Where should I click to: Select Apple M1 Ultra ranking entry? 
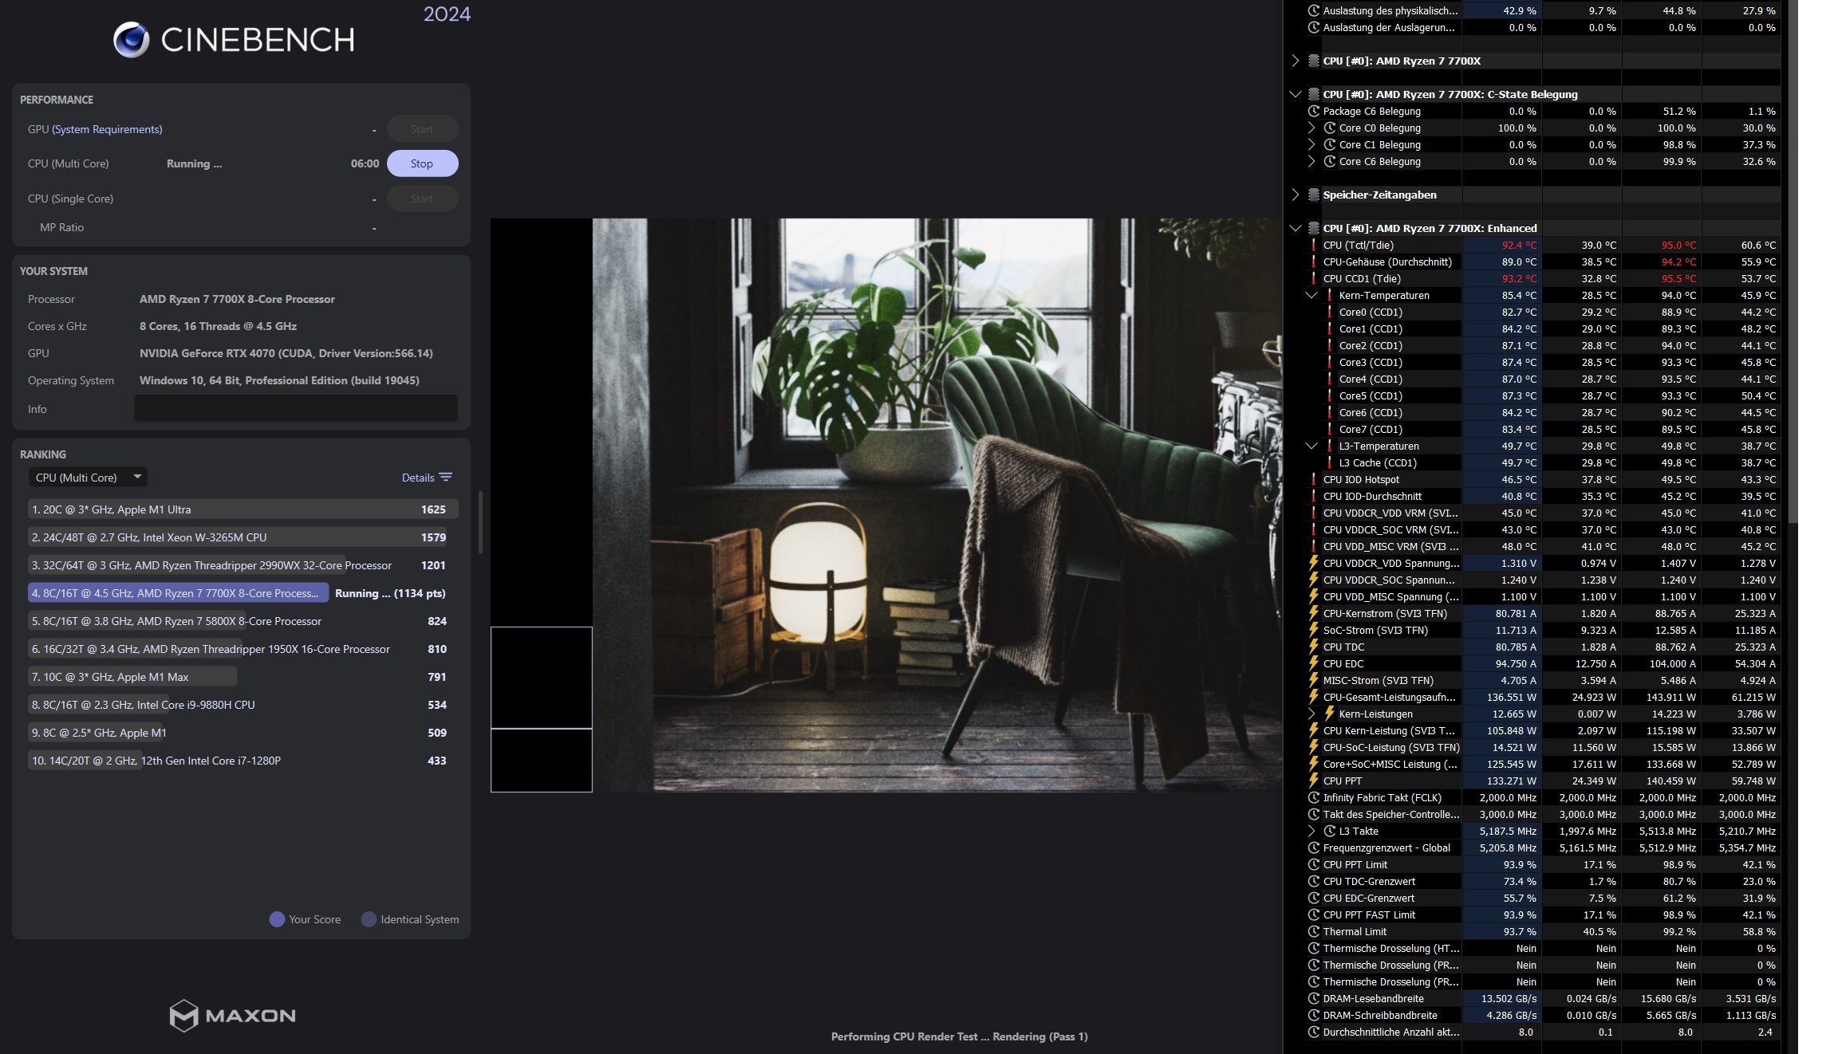239,509
